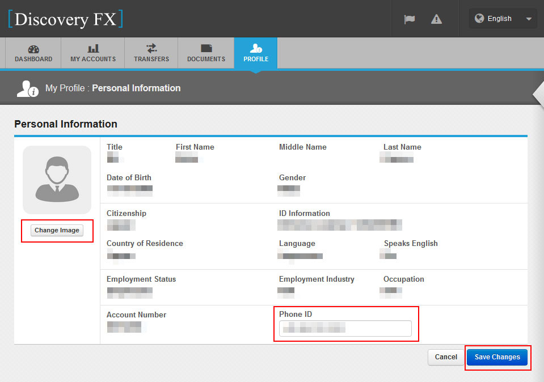544x382 pixels.
Task: Focus the Phone ID text field
Action: (x=345, y=328)
